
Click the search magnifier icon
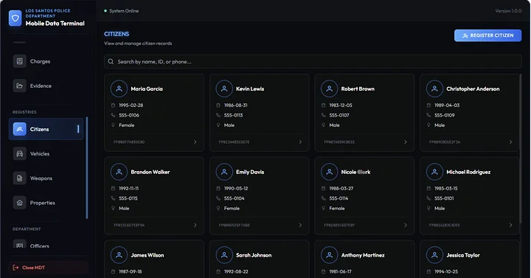111,62
